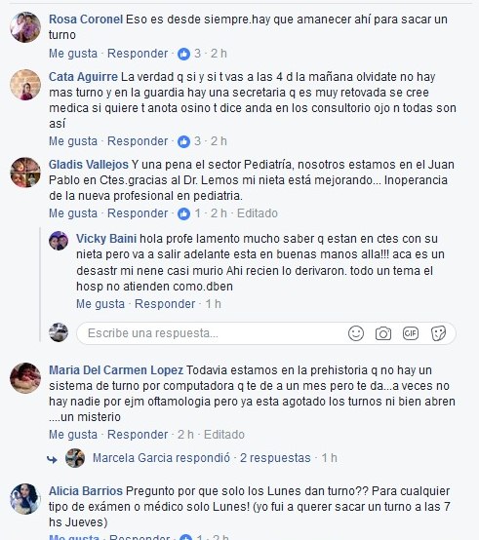The width and height of the screenshot is (479, 540).
Task: Open the sticker picker icon
Action: 438,333
